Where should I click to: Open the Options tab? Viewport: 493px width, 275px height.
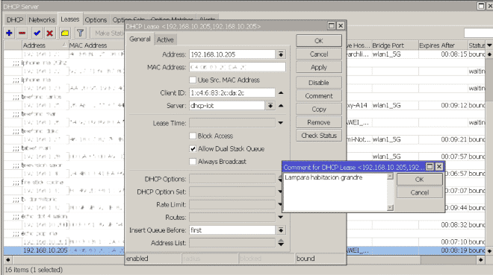click(x=96, y=20)
